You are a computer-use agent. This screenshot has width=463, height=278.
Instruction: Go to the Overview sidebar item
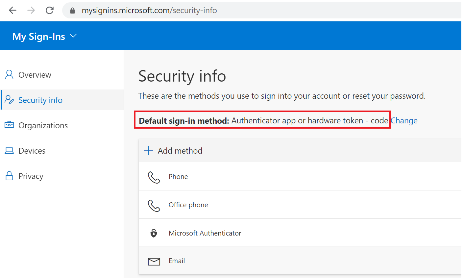pyautogui.click(x=35, y=75)
